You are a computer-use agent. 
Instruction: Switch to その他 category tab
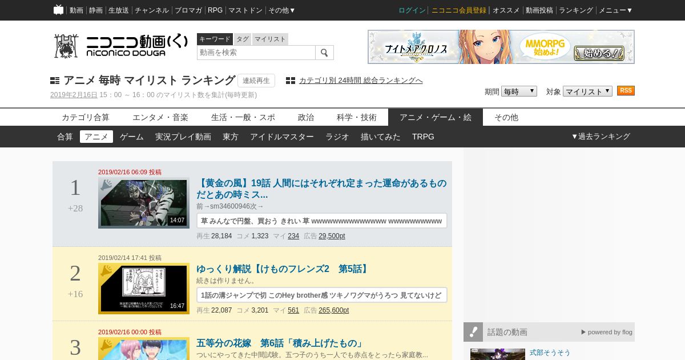506,117
